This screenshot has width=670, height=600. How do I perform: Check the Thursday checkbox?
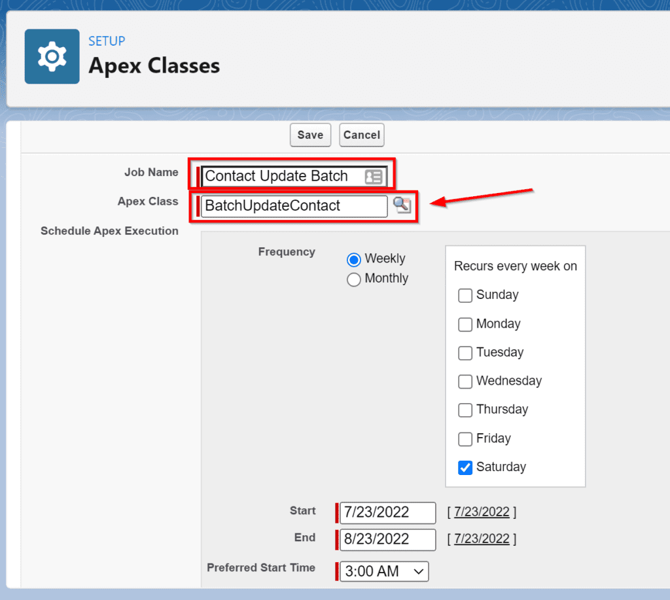465,410
